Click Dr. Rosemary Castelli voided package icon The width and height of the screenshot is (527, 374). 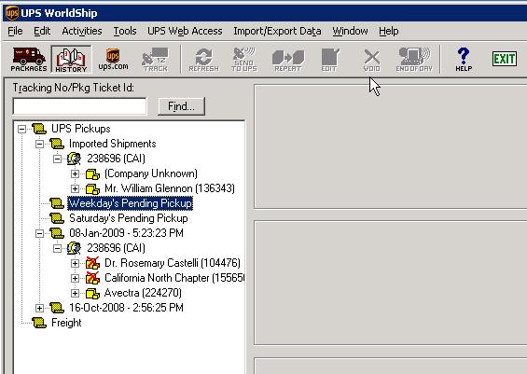(92, 263)
